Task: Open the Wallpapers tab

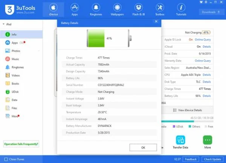Action: (117, 9)
